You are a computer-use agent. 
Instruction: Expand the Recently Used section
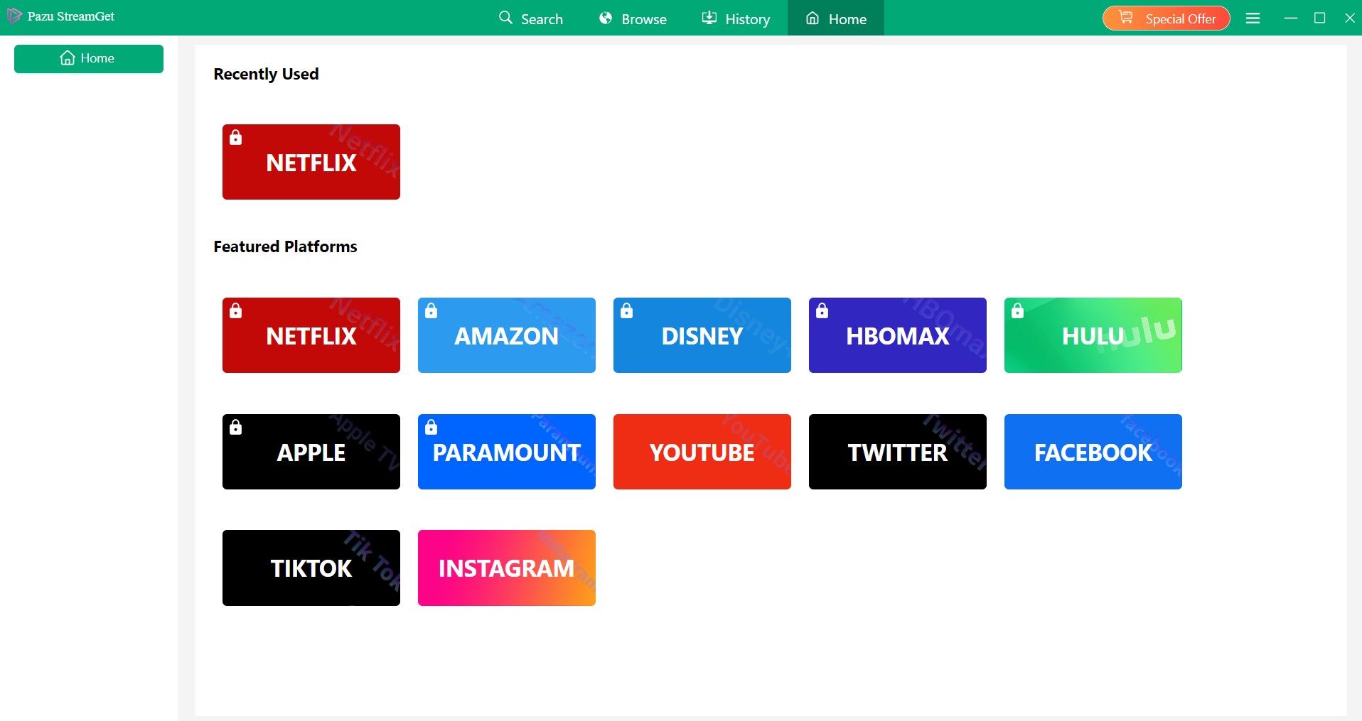click(265, 74)
